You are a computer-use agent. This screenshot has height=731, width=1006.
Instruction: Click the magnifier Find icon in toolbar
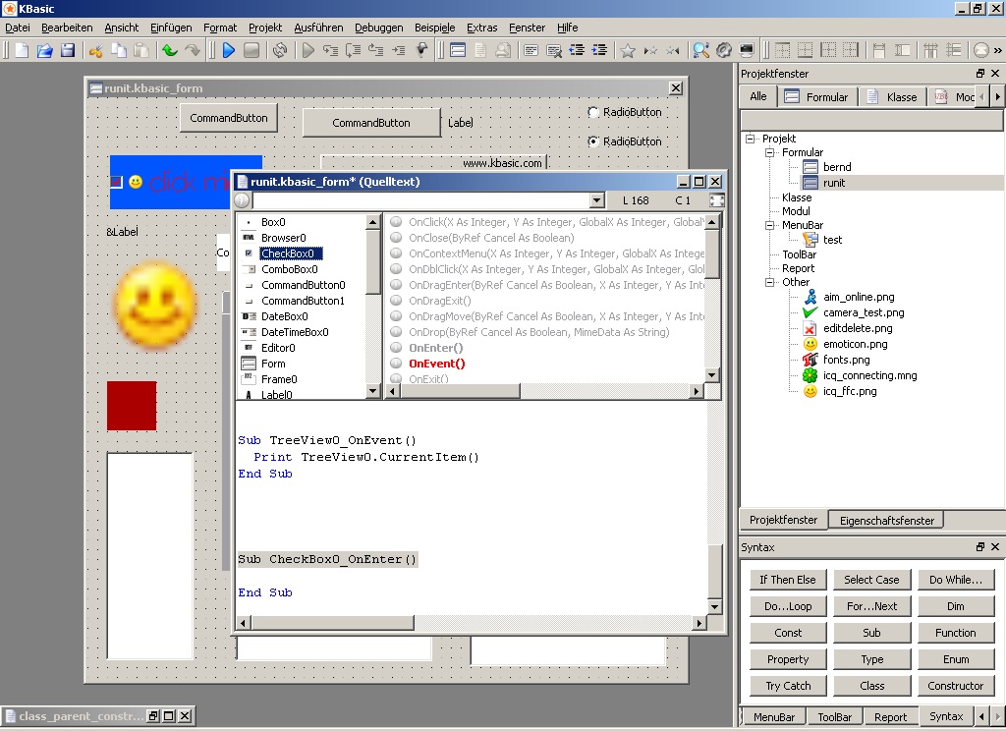click(700, 50)
